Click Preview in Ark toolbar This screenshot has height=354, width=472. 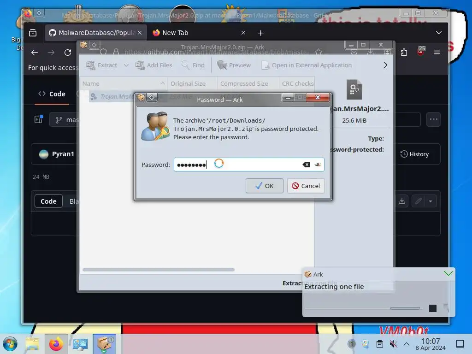pos(234,65)
